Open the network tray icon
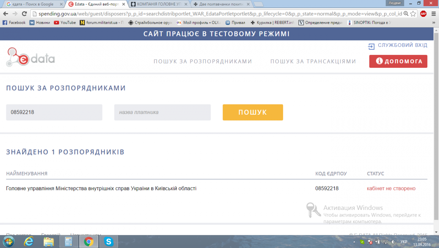The height and width of the screenshot is (248, 439). tap(385, 242)
